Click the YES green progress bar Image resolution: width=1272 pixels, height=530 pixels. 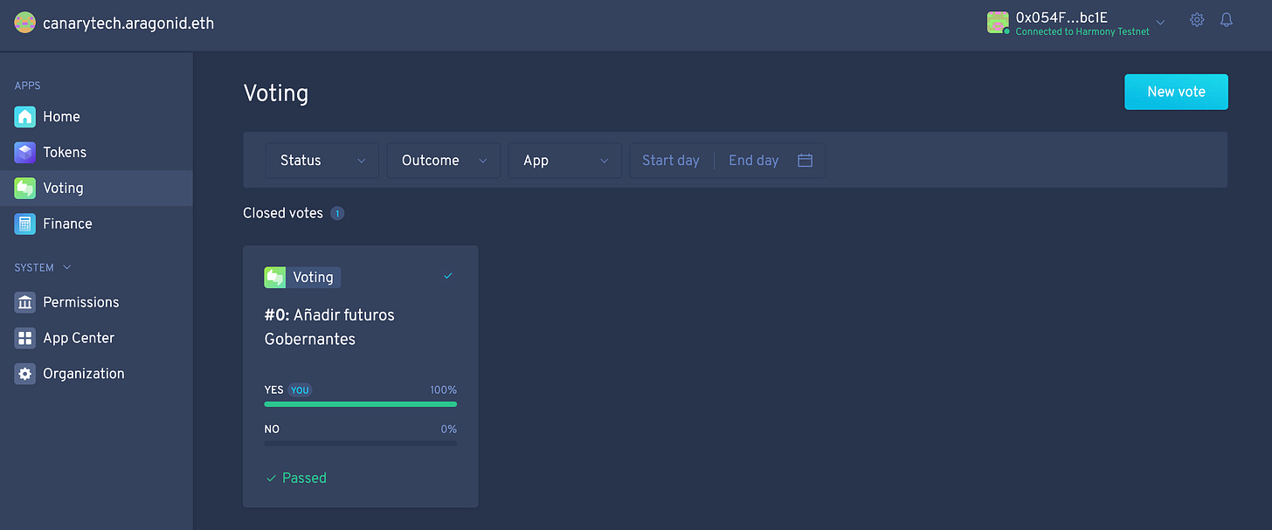point(361,404)
